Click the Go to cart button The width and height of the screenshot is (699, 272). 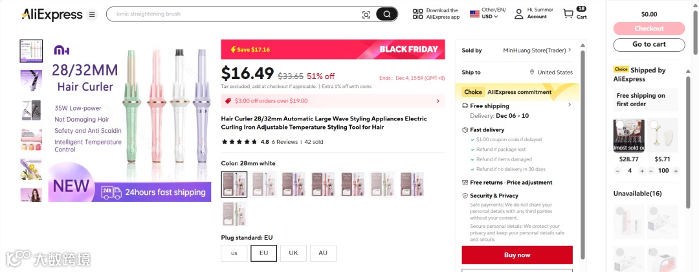[x=649, y=45]
